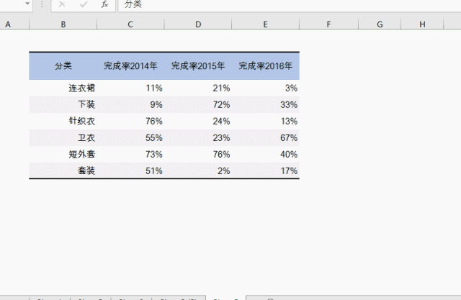Click the 3% cell in 连衣裙 row

(265, 88)
